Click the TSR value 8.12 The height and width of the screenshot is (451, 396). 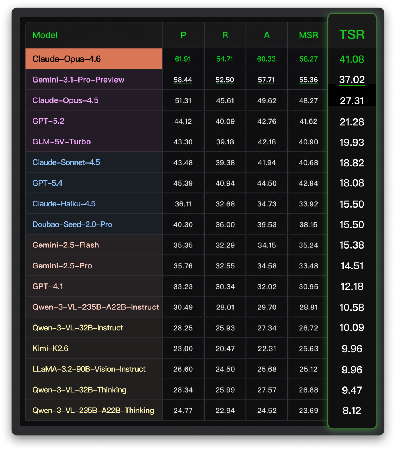(352, 411)
